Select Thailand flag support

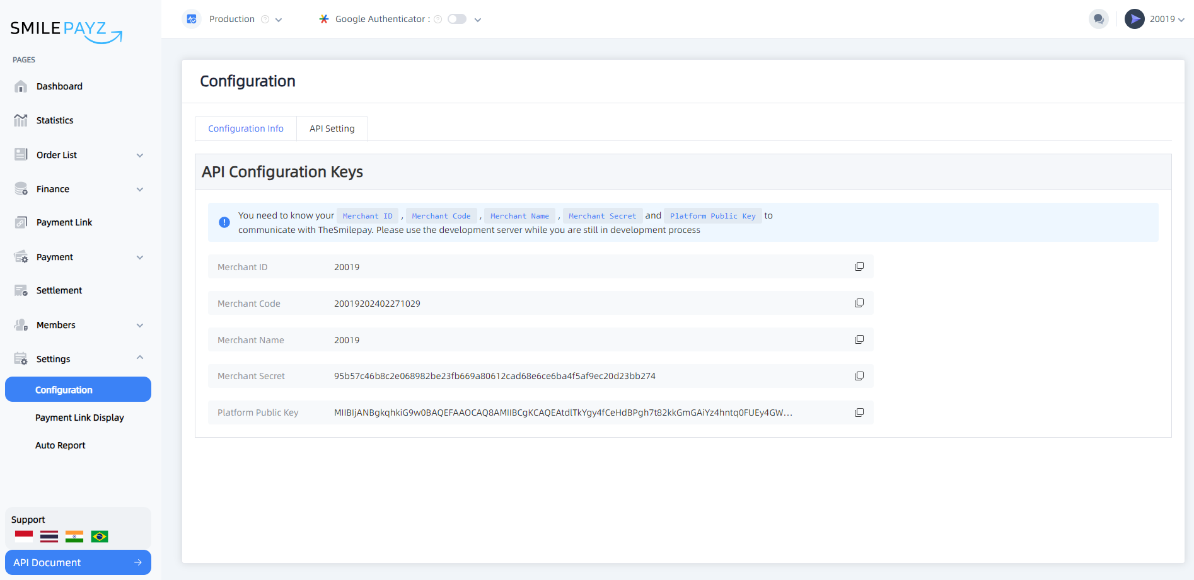49,537
